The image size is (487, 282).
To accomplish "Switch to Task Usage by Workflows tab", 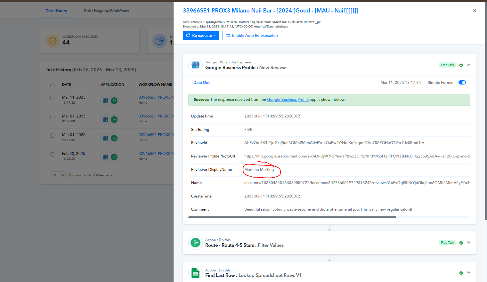I will (x=106, y=11).
